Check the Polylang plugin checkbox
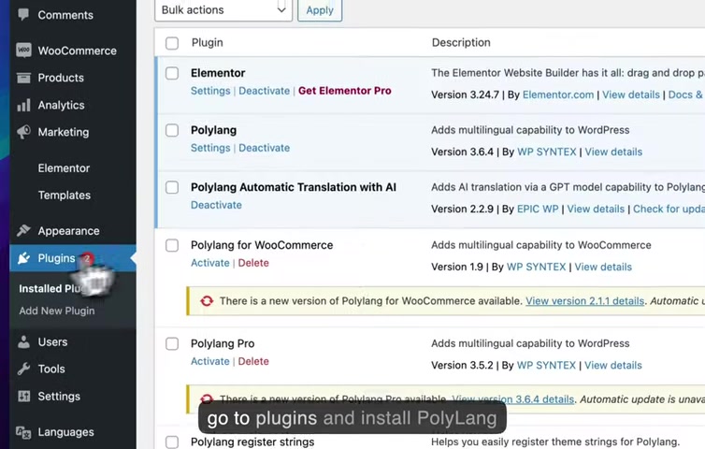 point(172,130)
